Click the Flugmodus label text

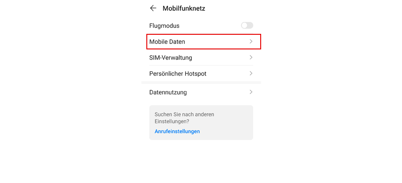(164, 26)
